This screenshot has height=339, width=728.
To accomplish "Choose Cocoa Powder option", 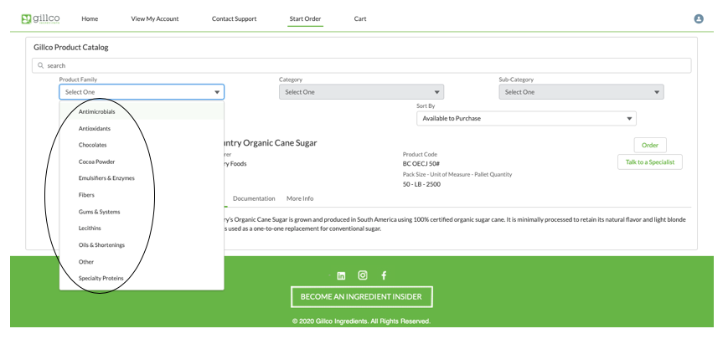I will point(142,162).
